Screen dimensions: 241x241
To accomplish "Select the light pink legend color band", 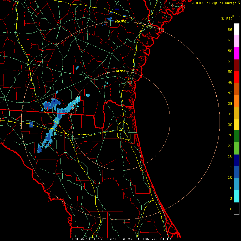I will 236,41.
